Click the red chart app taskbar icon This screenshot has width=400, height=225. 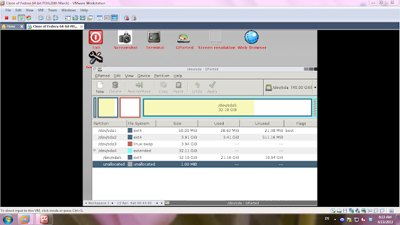(x=44, y=219)
